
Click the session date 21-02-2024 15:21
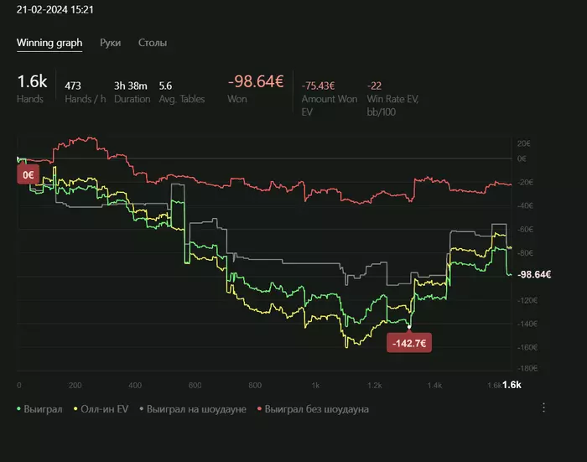(55, 8)
